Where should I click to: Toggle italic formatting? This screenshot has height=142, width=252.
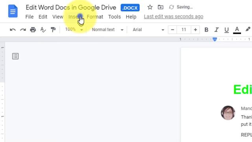(x=217, y=30)
